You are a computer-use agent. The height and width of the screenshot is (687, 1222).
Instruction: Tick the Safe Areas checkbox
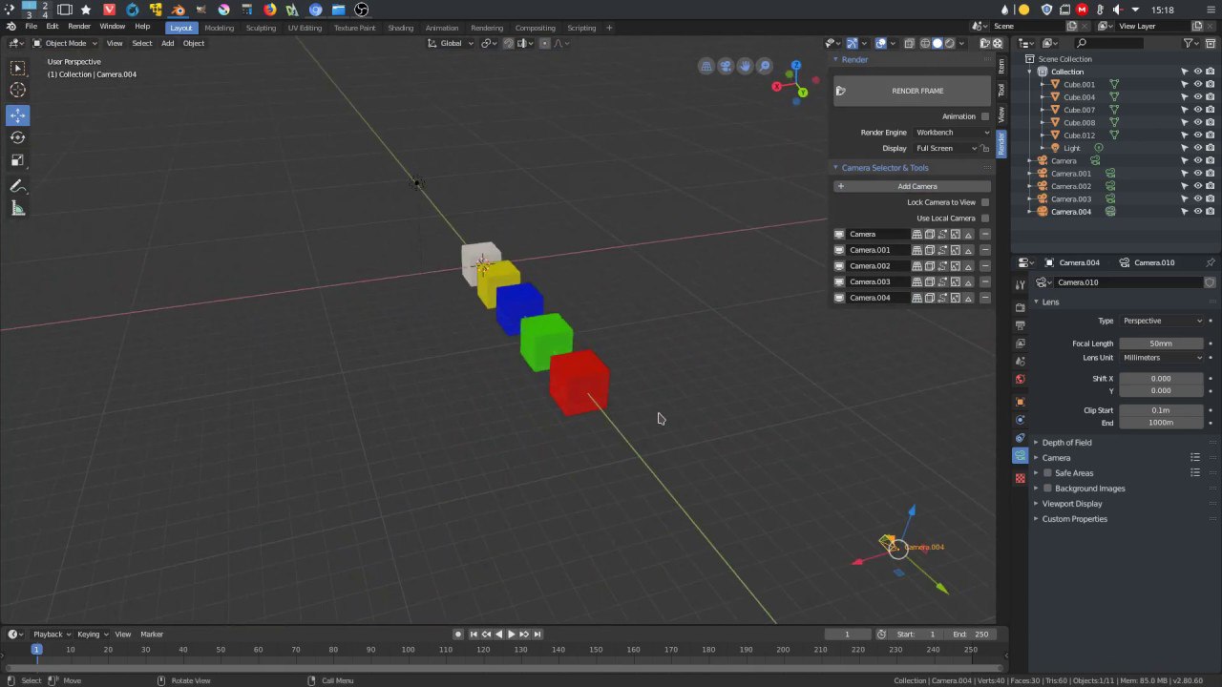[x=1047, y=473]
